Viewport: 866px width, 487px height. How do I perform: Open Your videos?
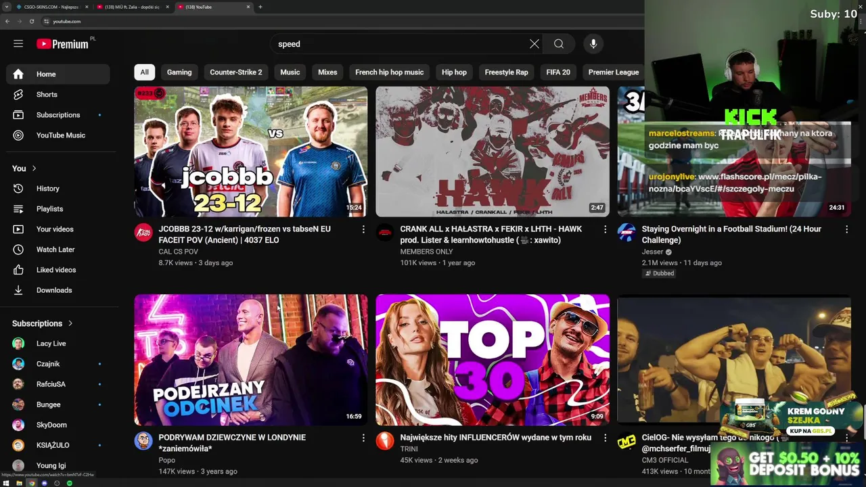click(x=58, y=229)
